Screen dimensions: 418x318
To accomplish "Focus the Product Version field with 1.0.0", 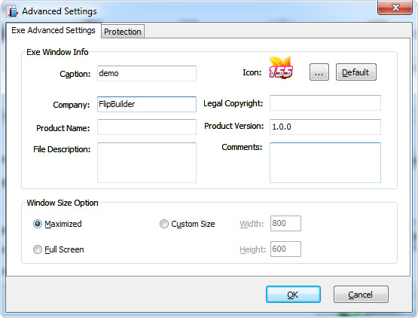I will [x=325, y=127].
